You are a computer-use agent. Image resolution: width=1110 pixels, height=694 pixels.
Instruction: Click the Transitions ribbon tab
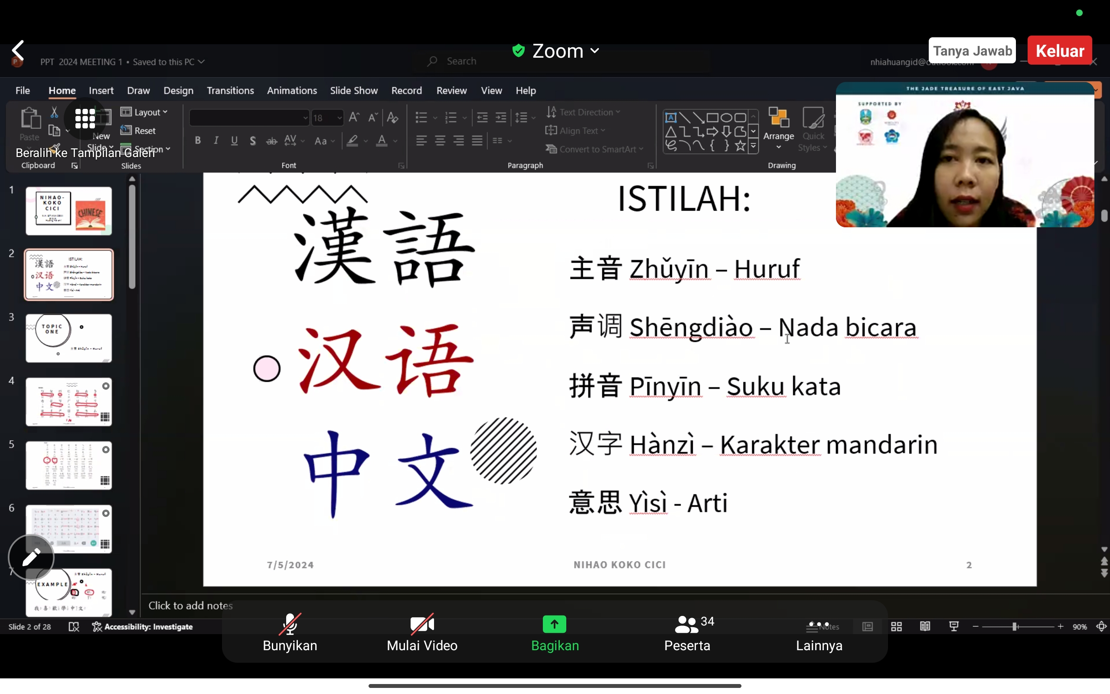(229, 90)
